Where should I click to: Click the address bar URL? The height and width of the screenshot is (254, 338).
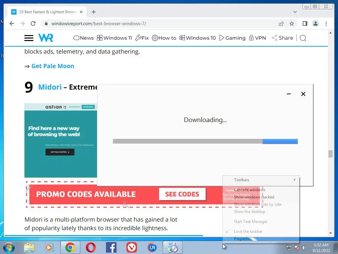click(x=99, y=23)
